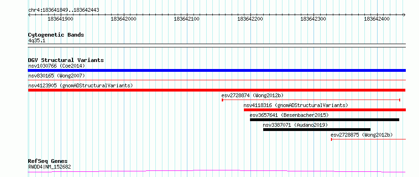Click the ruler's left end arrow
Viewport: 419px width, 177px height.
29,15
